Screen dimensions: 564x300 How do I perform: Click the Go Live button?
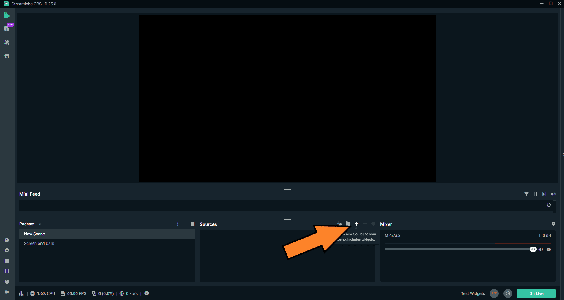536,293
